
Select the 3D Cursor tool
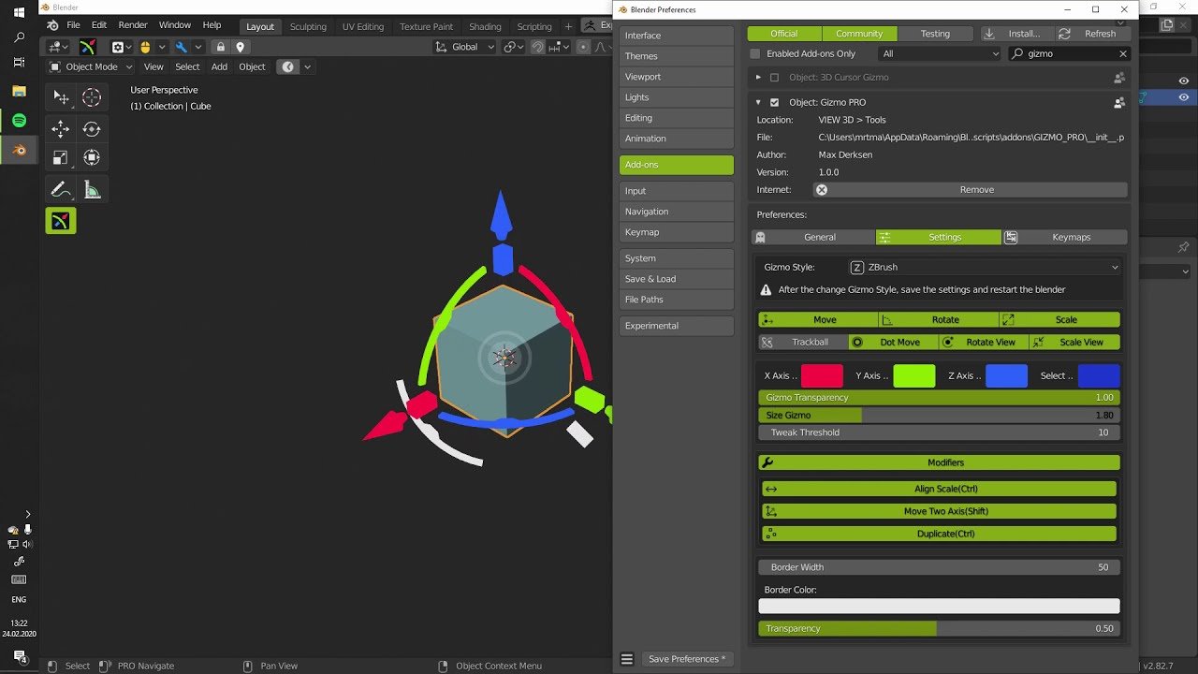tap(92, 97)
